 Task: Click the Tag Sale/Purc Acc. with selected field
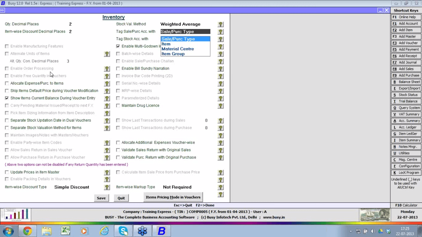[185, 31]
